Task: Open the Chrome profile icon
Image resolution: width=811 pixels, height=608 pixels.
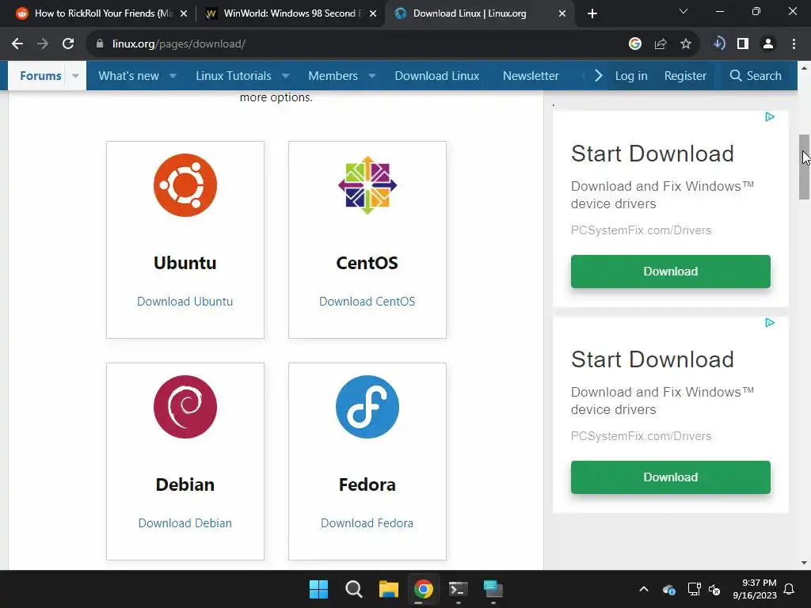Action: [x=768, y=44]
